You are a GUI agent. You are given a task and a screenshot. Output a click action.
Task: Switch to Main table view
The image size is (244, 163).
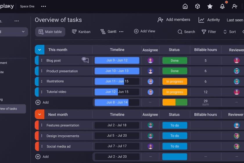coord(50,32)
